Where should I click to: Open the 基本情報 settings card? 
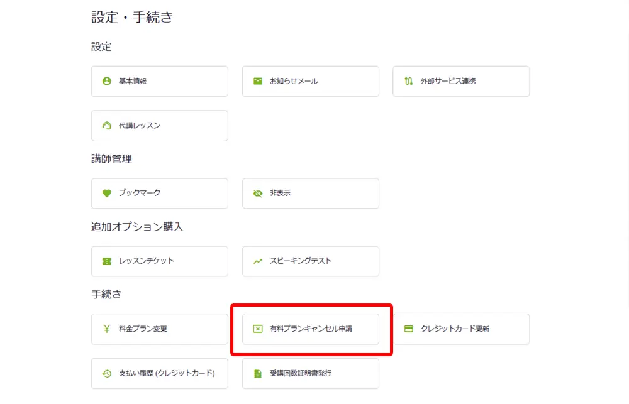pos(159,81)
